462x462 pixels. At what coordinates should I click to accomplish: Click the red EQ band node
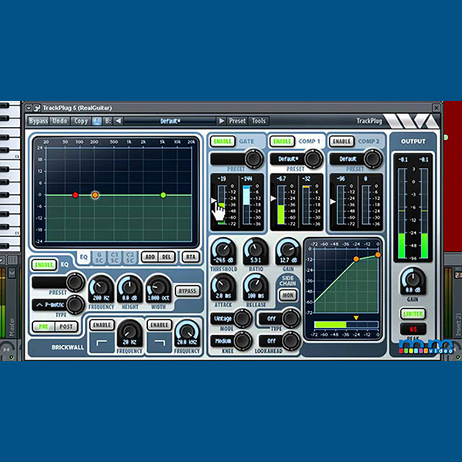coord(75,196)
